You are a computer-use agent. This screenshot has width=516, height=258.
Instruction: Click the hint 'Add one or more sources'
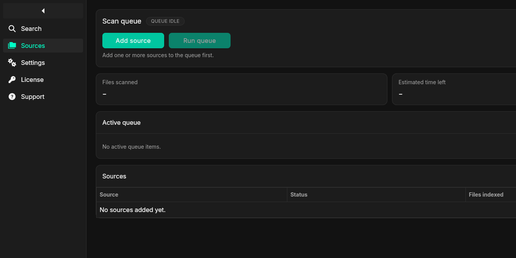click(158, 55)
